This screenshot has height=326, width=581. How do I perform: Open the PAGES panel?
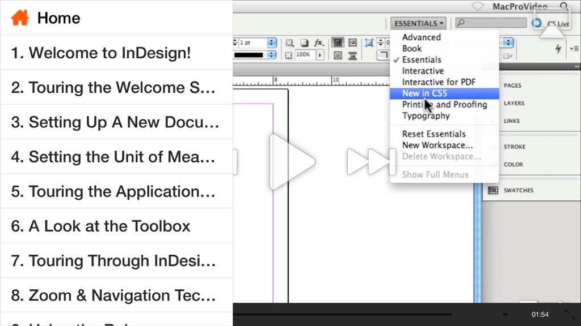pos(512,85)
